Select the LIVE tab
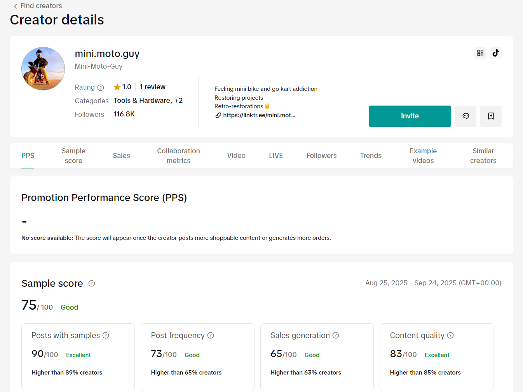523x392 pixels. pos(276,156)
